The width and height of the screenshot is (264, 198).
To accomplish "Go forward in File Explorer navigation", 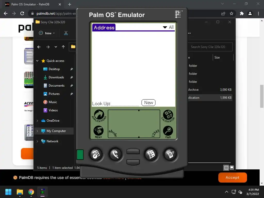I will [48, 47].
